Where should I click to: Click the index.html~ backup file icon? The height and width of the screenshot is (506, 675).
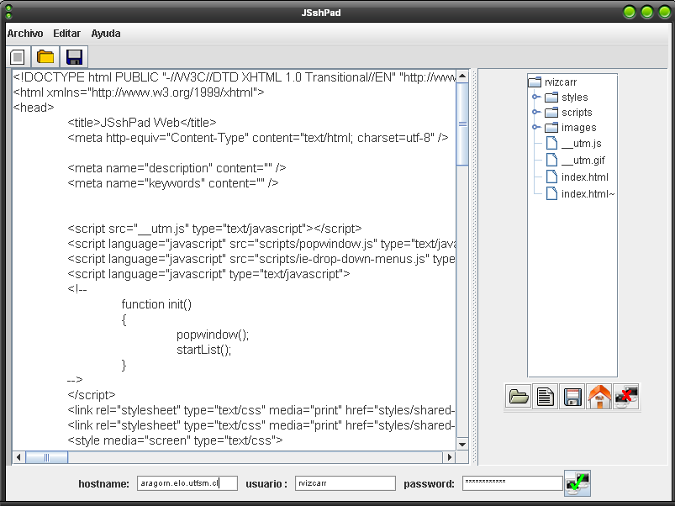pos(551,193)
